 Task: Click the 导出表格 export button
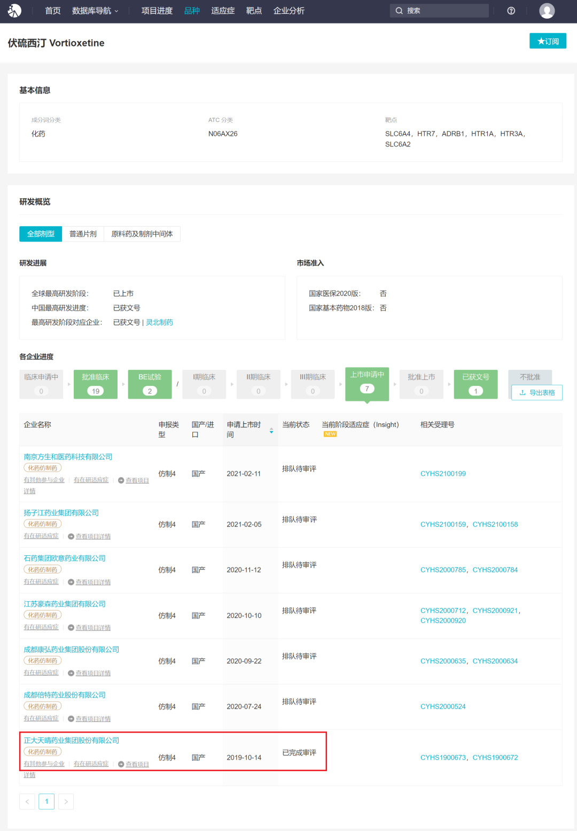(537, 392)
